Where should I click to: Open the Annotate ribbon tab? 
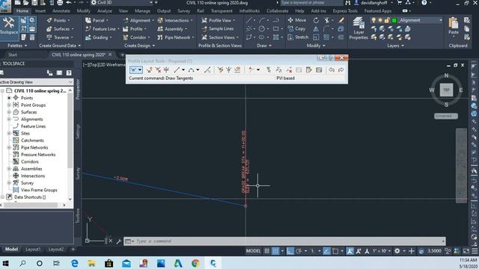tap(61, 10)
